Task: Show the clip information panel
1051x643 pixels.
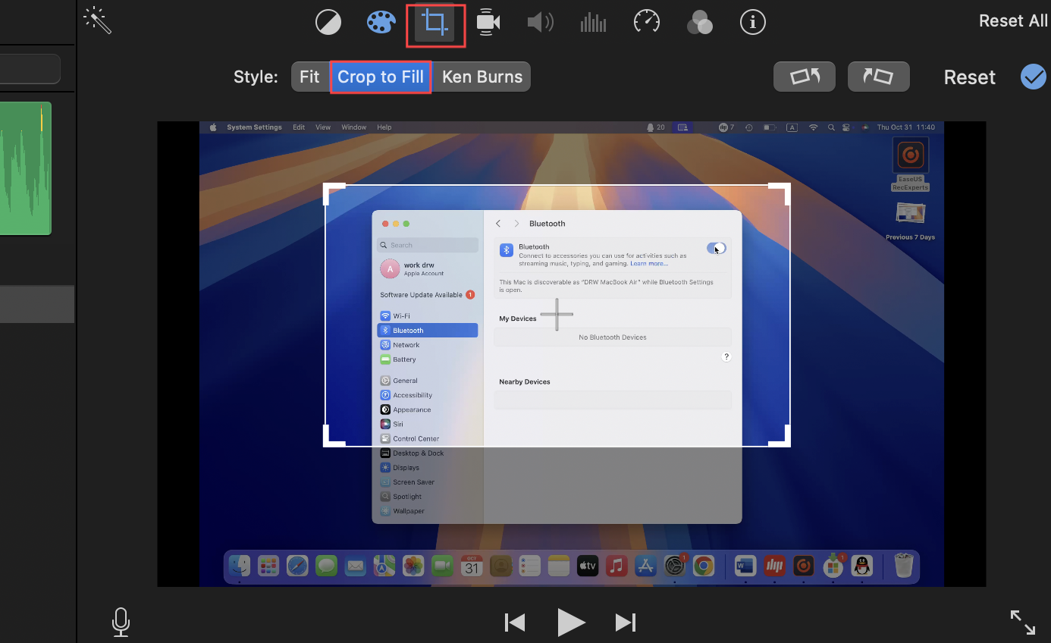Action: [752, 21]
